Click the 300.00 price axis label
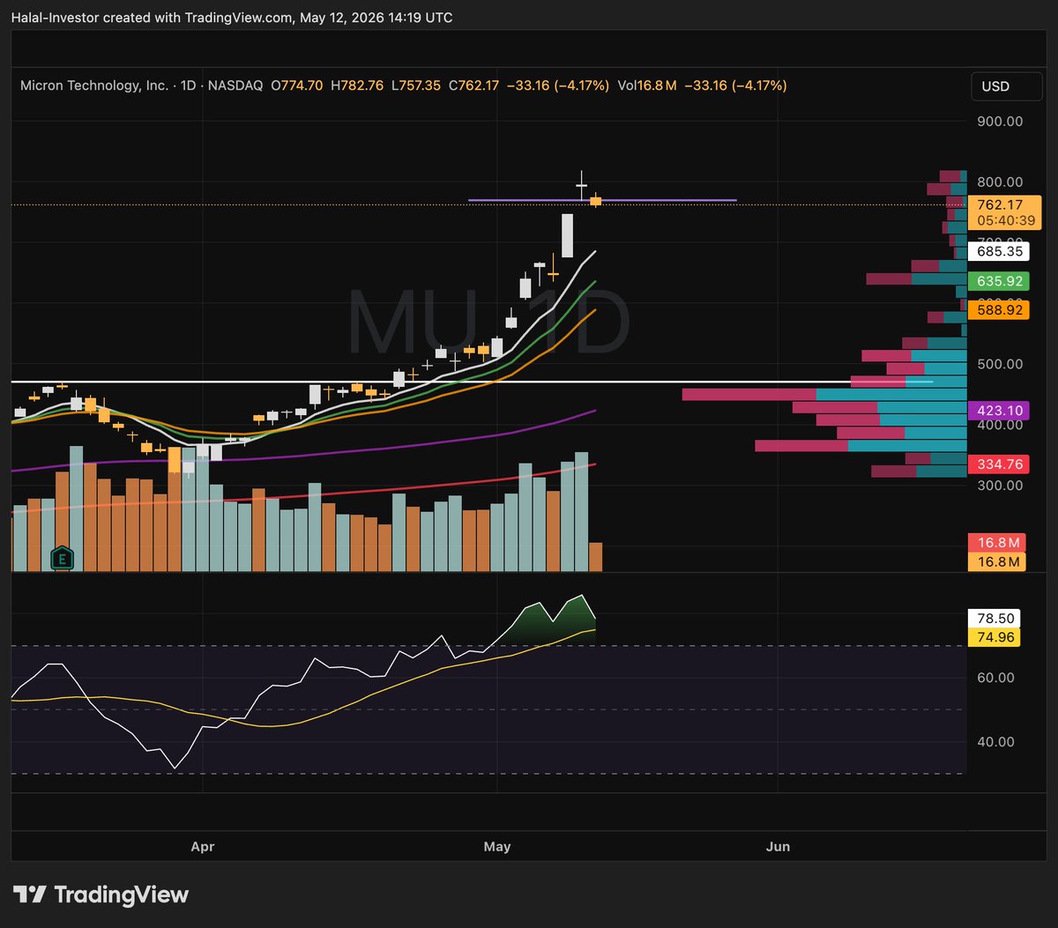 click(1000, 485)
